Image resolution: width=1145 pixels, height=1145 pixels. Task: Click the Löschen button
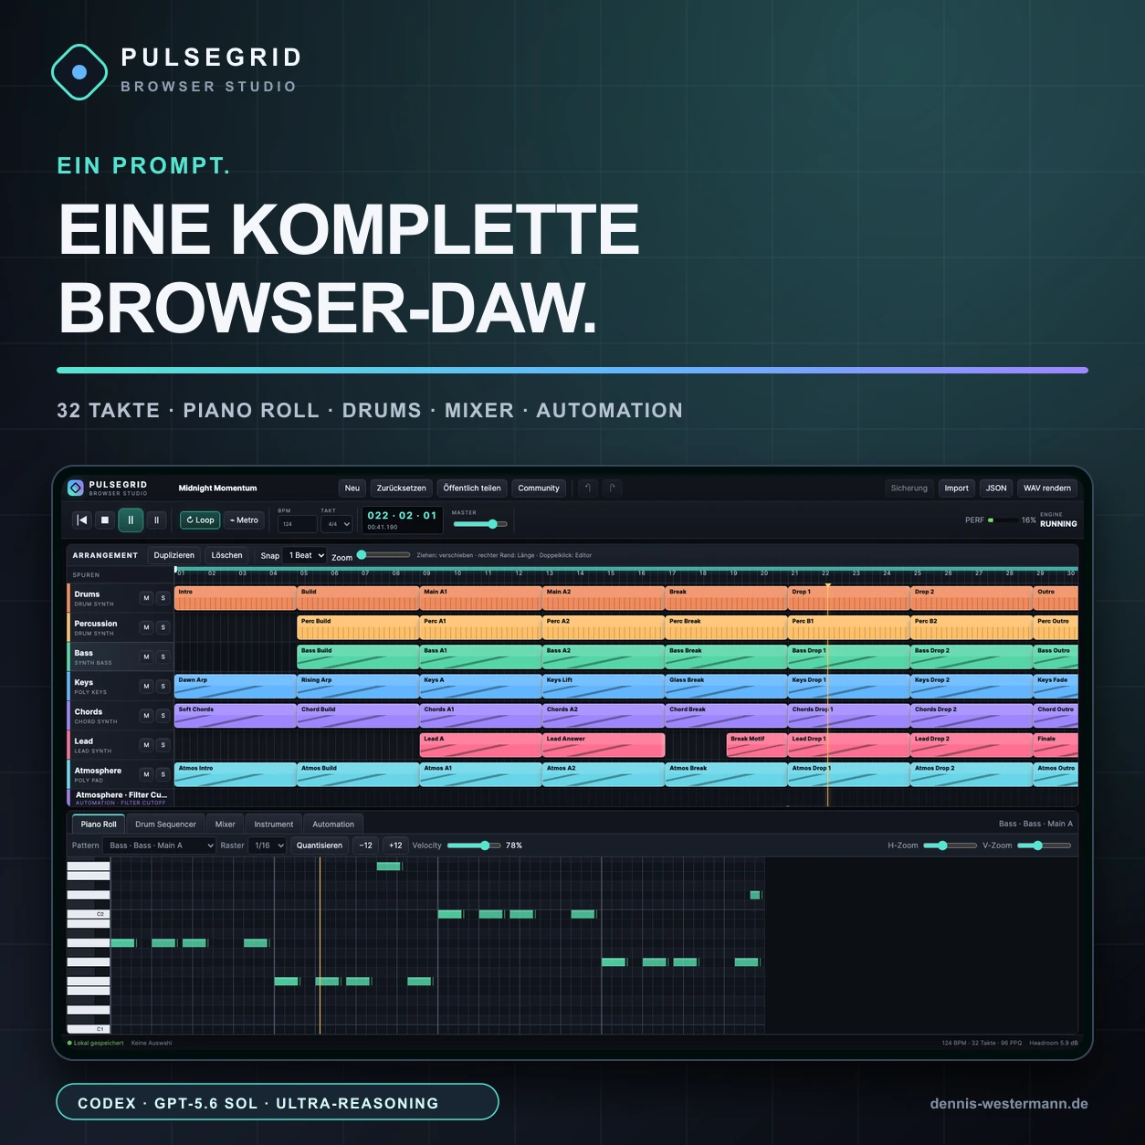(x=227, y=555)
